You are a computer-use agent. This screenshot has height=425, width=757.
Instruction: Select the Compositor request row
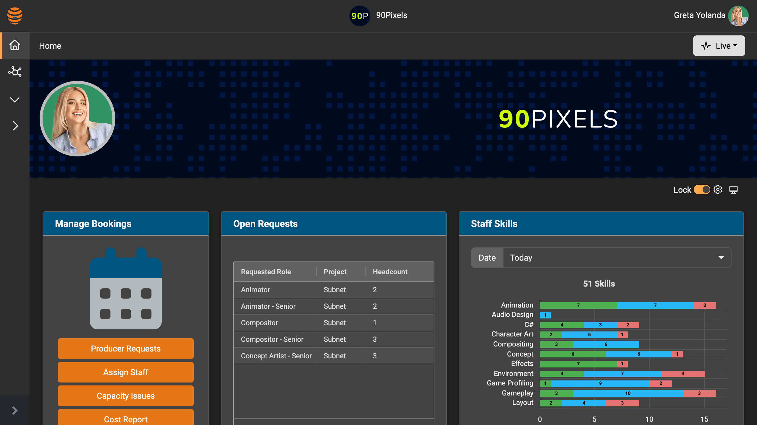[334, 323]
